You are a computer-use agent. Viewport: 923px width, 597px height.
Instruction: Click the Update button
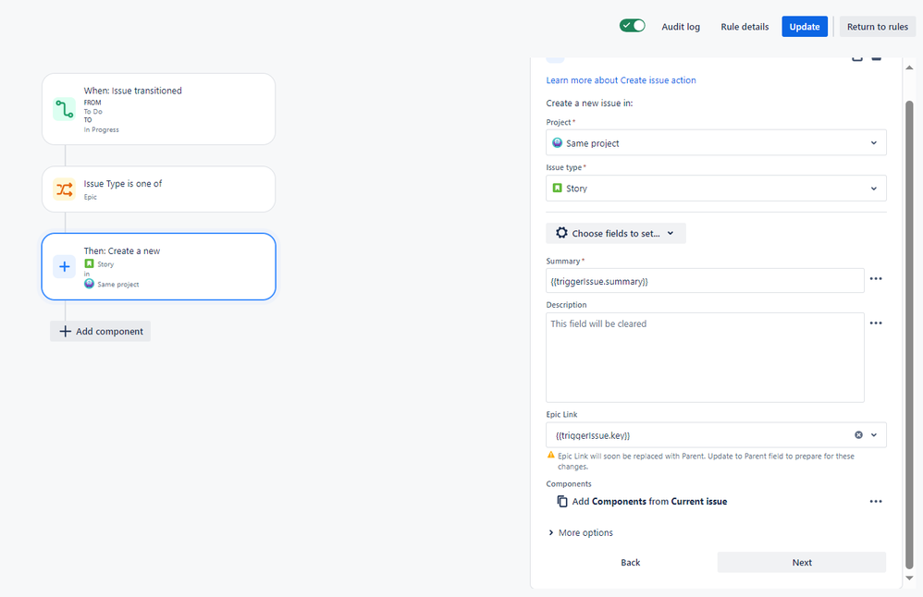pyautogui.click(x=805, y=27)
